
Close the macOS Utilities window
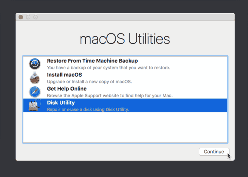(x=21, y=17)
